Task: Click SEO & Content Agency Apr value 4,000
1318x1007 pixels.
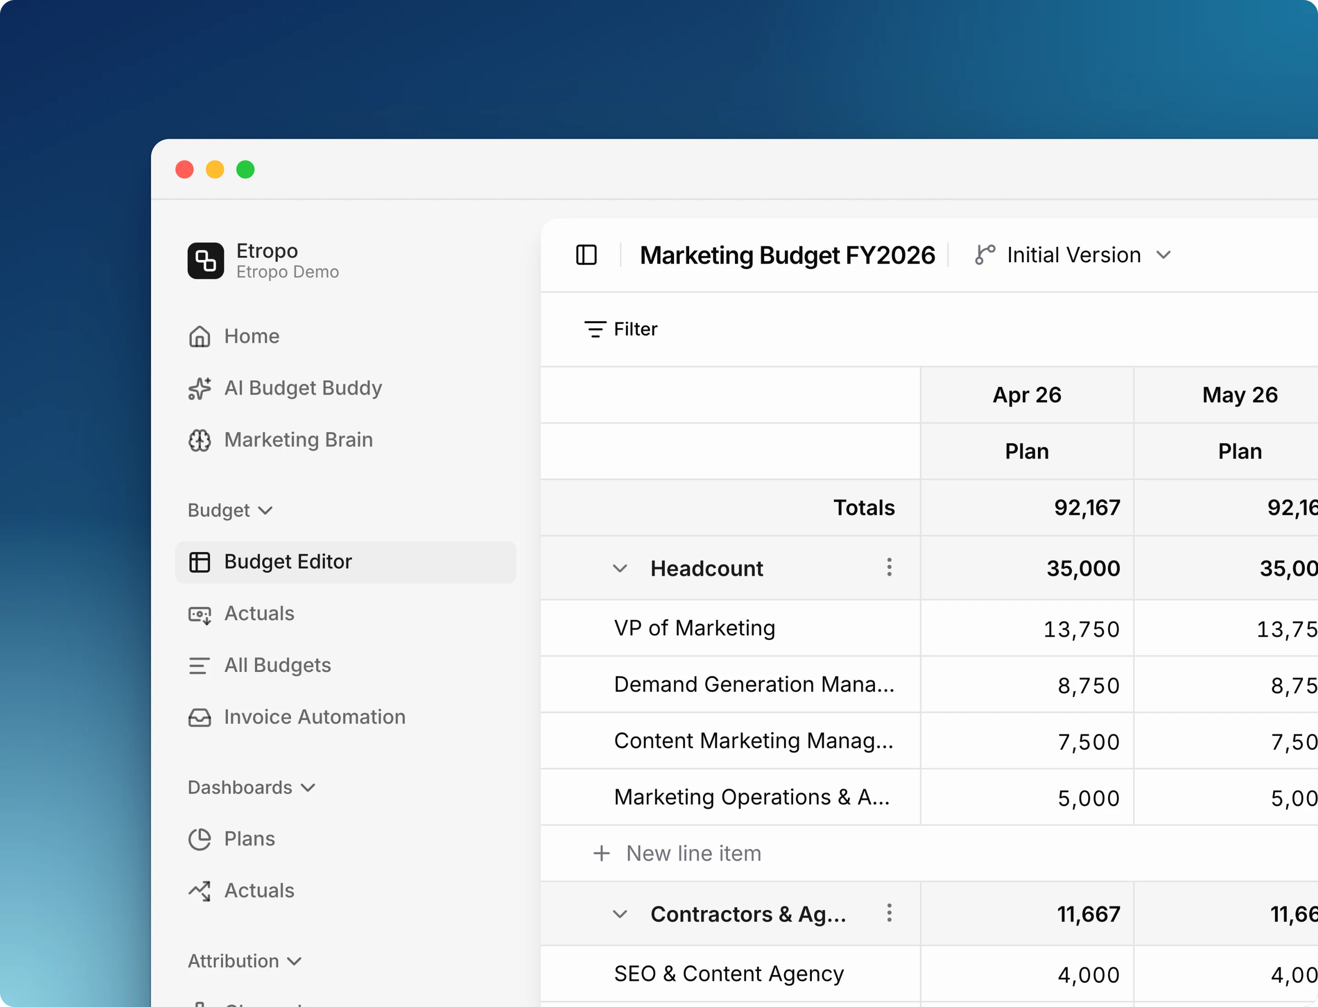Action: point(1088,975)
